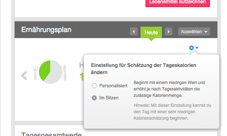Click the green calorie pie chart

coord(51,72)
